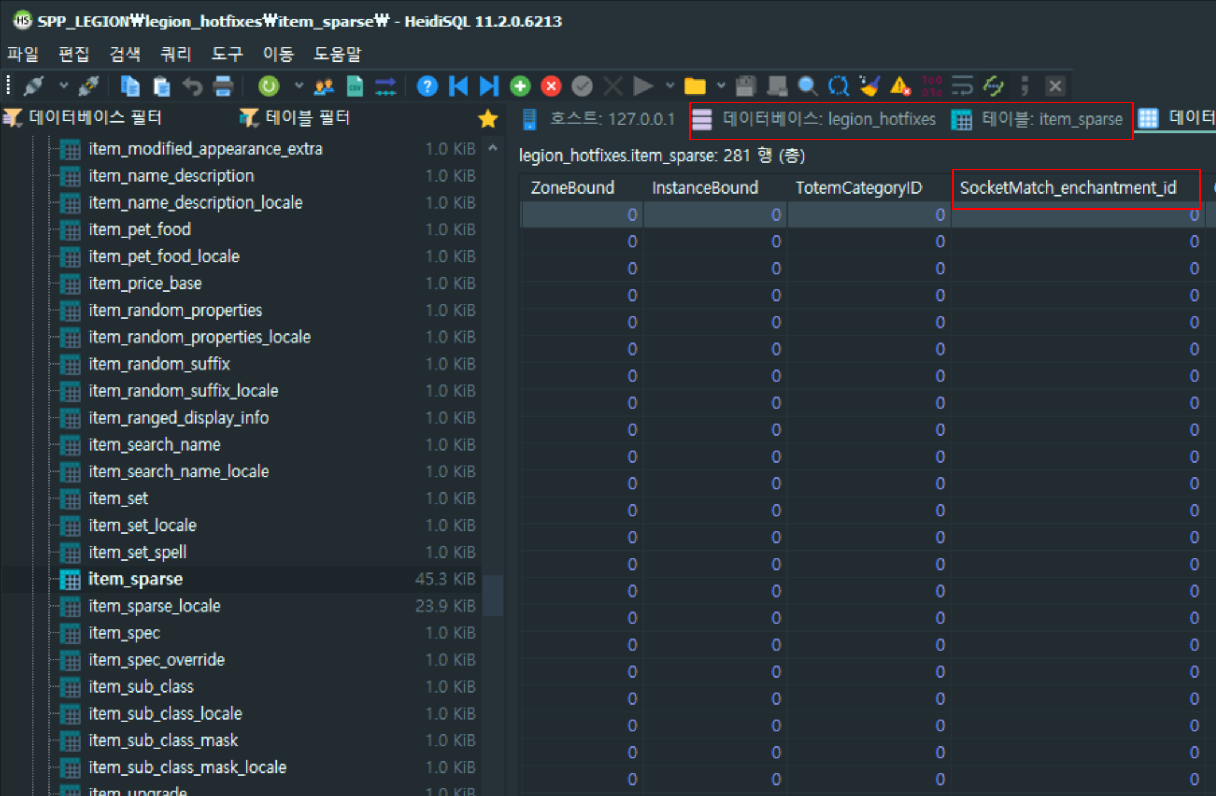1216x796 pixels.
Task: Click the table tree vertical scrollbar thumb
Action: [x=493, y=595]
